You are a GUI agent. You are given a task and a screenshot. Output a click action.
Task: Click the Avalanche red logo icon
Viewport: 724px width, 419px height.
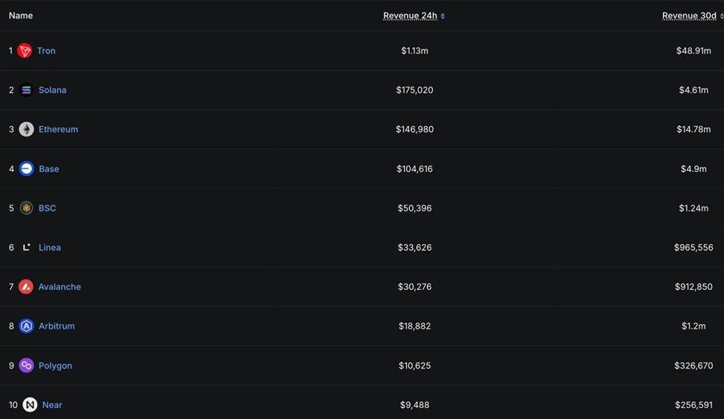click(26, 287)
